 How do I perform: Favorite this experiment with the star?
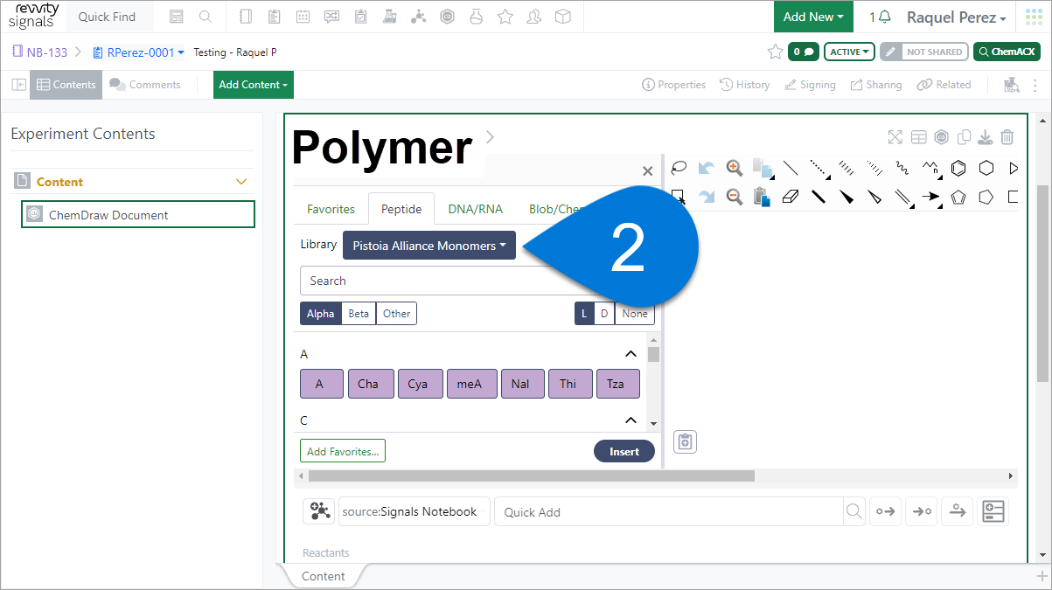pyautogui.click(x=775, y=52)
